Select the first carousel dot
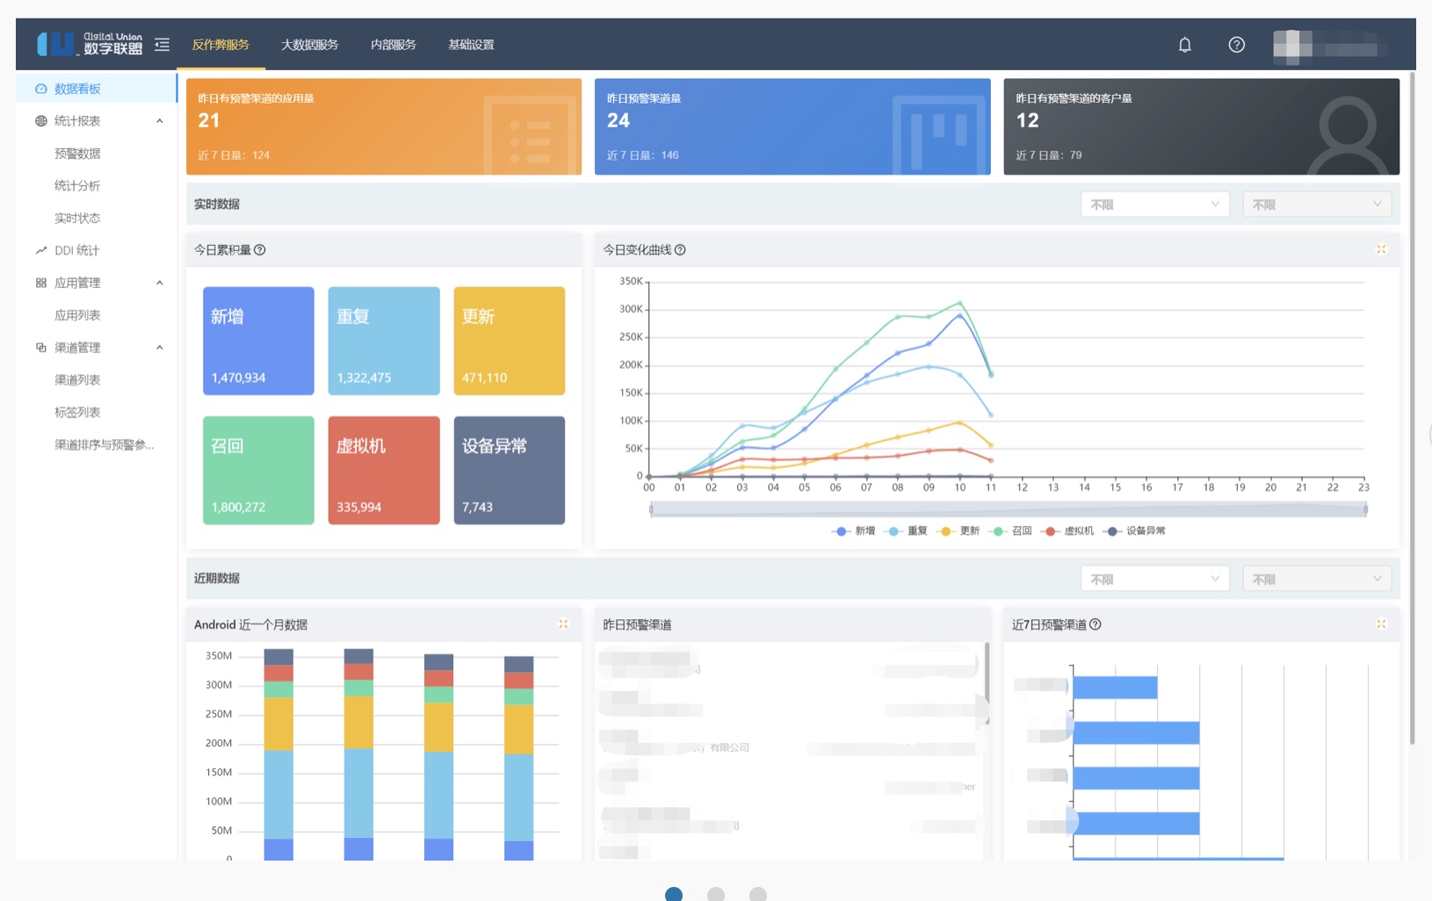This screenshot has height=901, width=1432. tap(674, 895)
